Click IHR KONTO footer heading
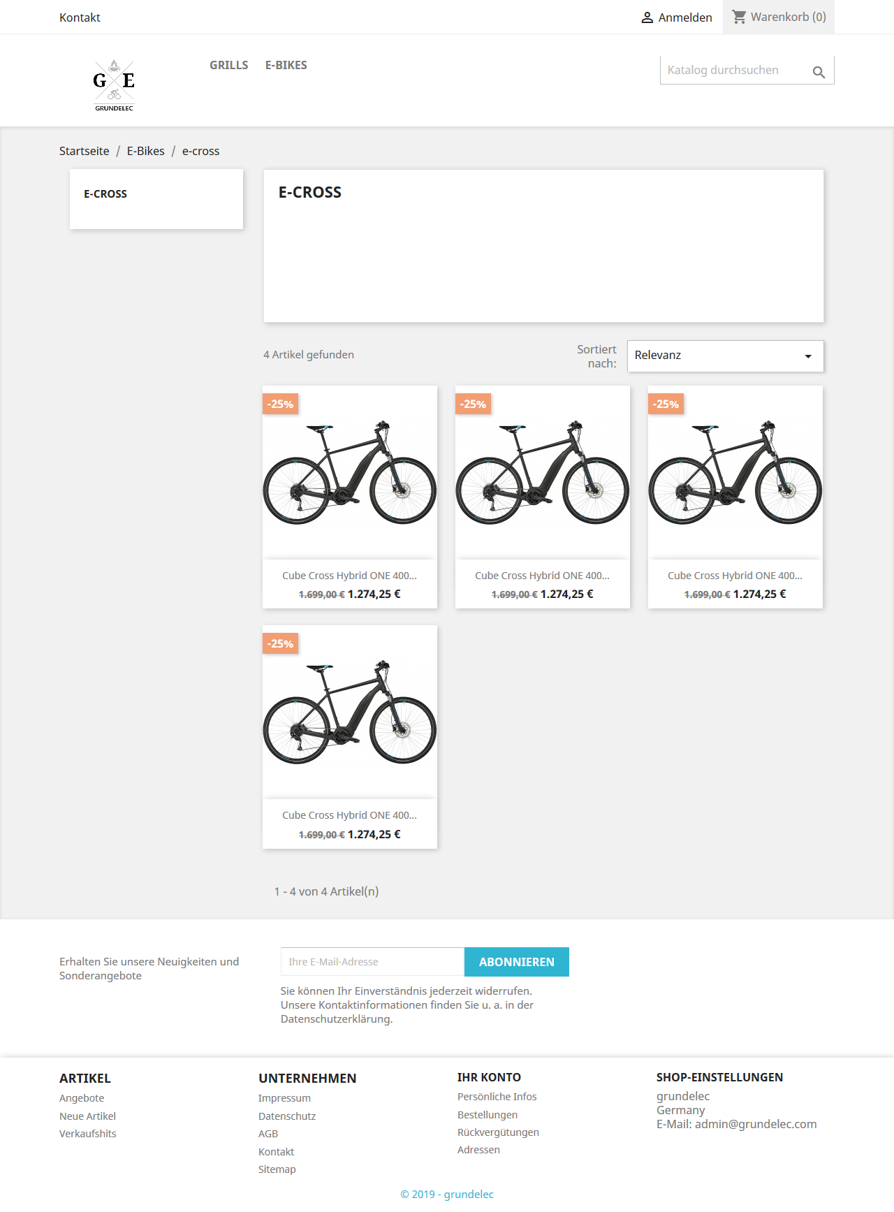Image resolution: width=894 pixels, height=1212 pixels. pos(489,1077)
